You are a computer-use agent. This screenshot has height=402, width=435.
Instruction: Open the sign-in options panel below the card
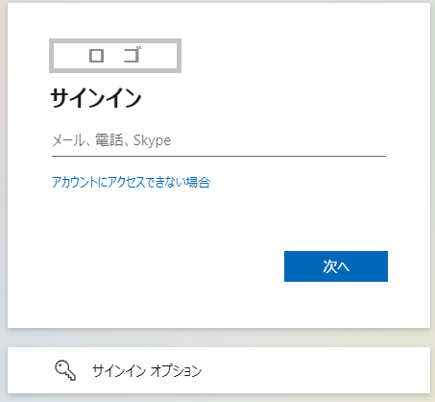pos(219,370)
